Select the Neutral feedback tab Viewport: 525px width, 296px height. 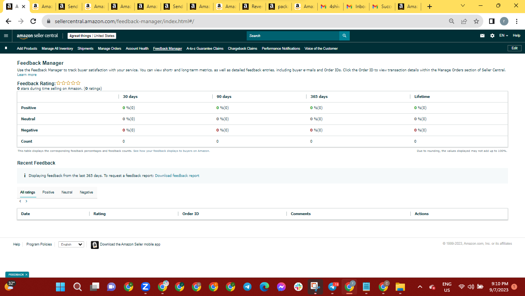pos(67,192)
